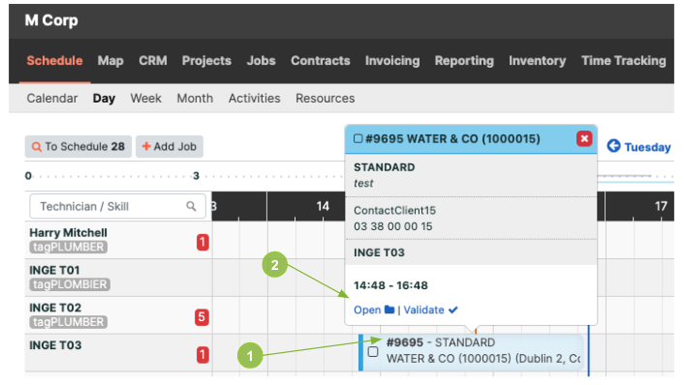684x385 pixels.
Task: Click Harry Mitchell's red badge showing 1
Action: 202,242
